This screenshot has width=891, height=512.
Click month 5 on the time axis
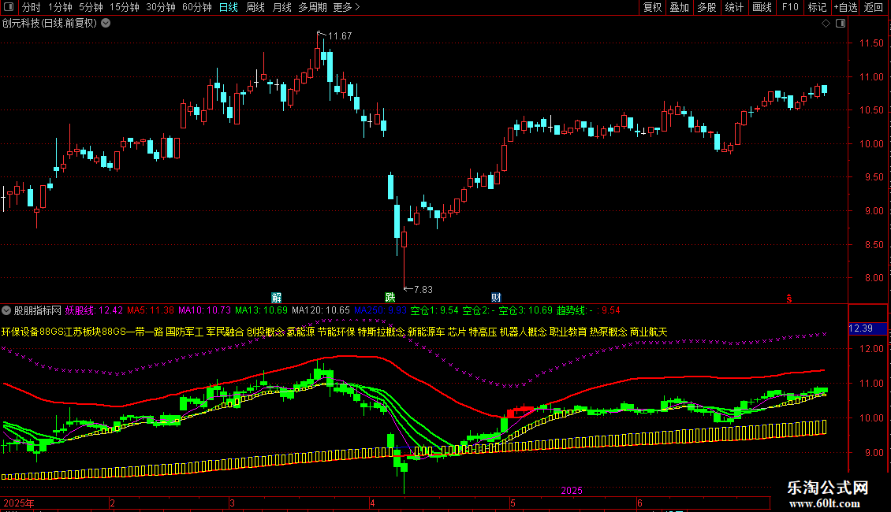513,503
